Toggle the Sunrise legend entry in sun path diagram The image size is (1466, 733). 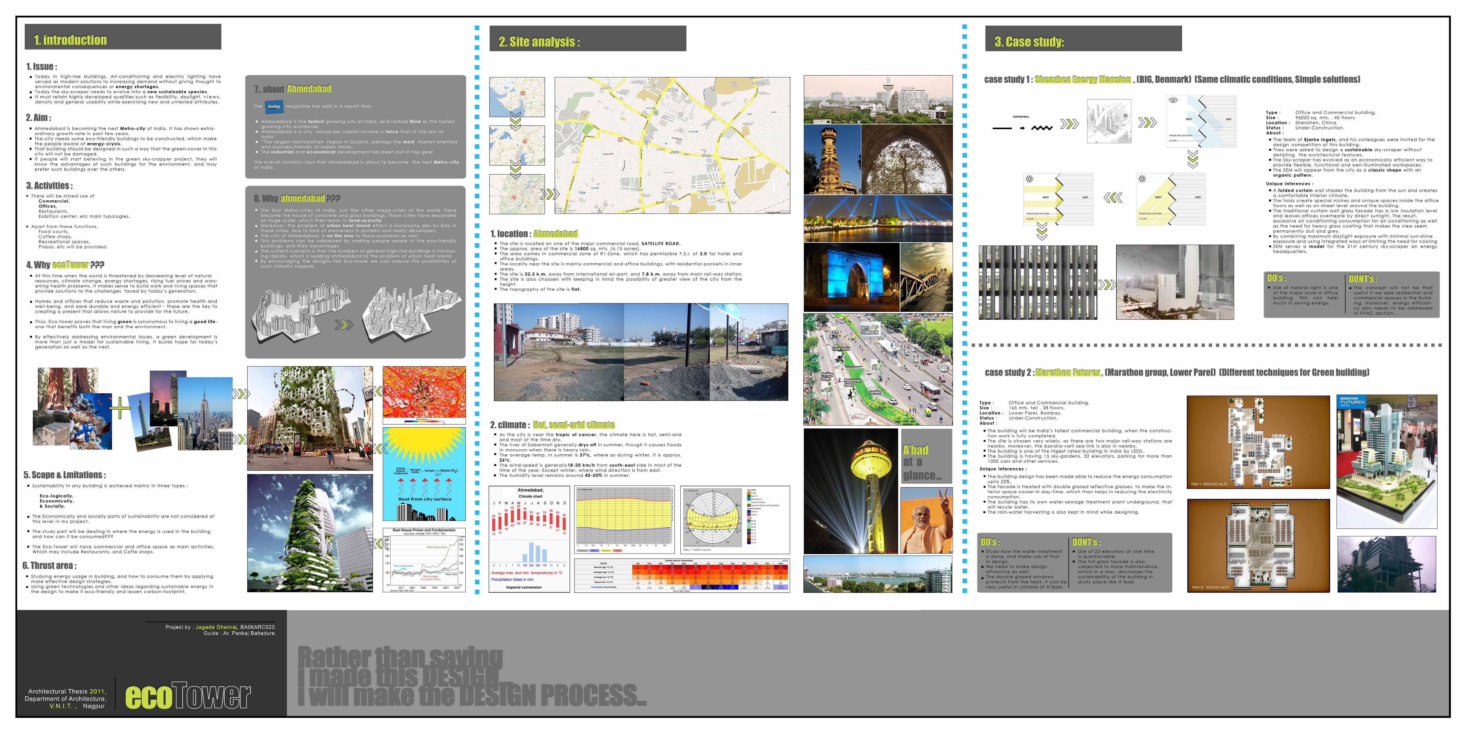click(x=748, y=512)
